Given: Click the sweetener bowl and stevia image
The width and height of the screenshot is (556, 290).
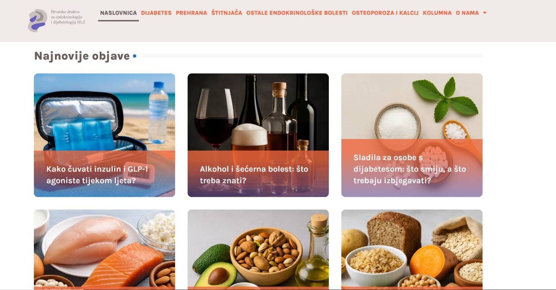Looking at the screenshot, I should (412, 106).
